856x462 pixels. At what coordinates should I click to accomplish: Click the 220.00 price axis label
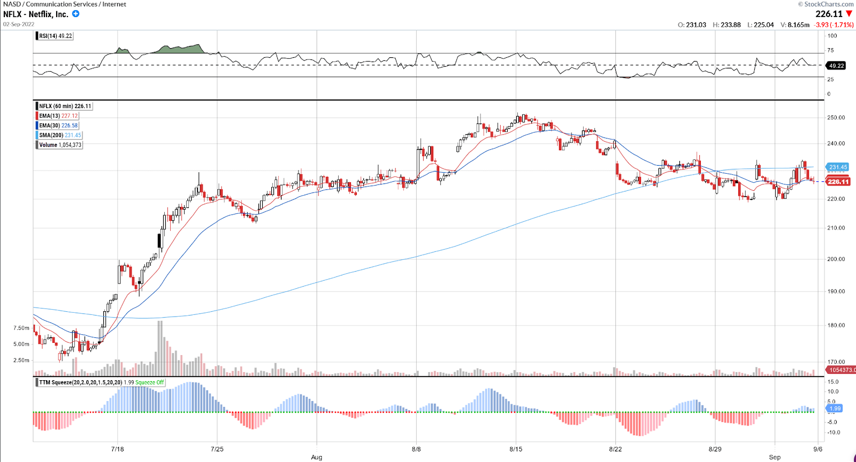836,199
